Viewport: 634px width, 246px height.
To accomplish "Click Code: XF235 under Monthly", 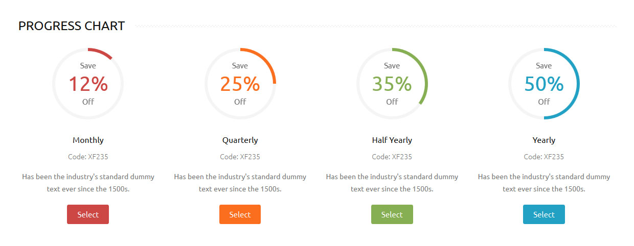I will coord(88,157).
